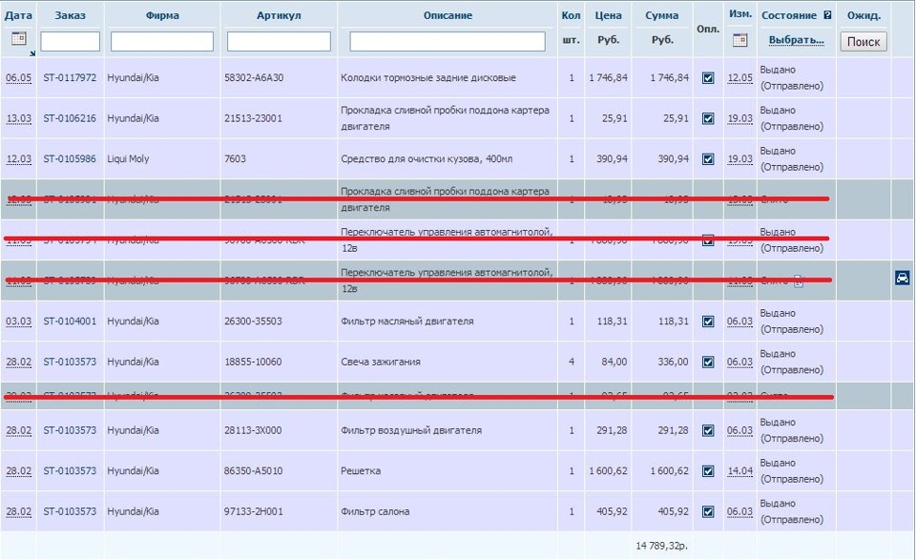The image size is (916, 560).
Task: Click the Заказ filter input field
Action: (71, 42)
